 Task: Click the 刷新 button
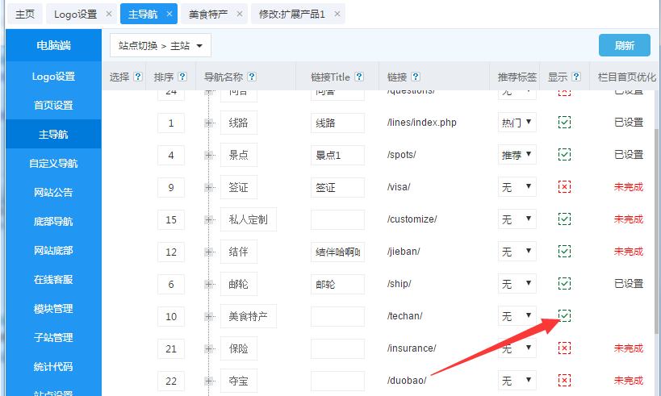(624, 46)
